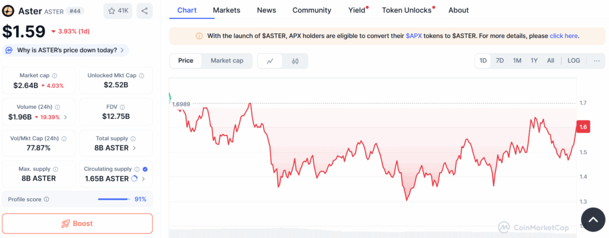Click 'Why is ASTER's price down today?'

point(67,50)
